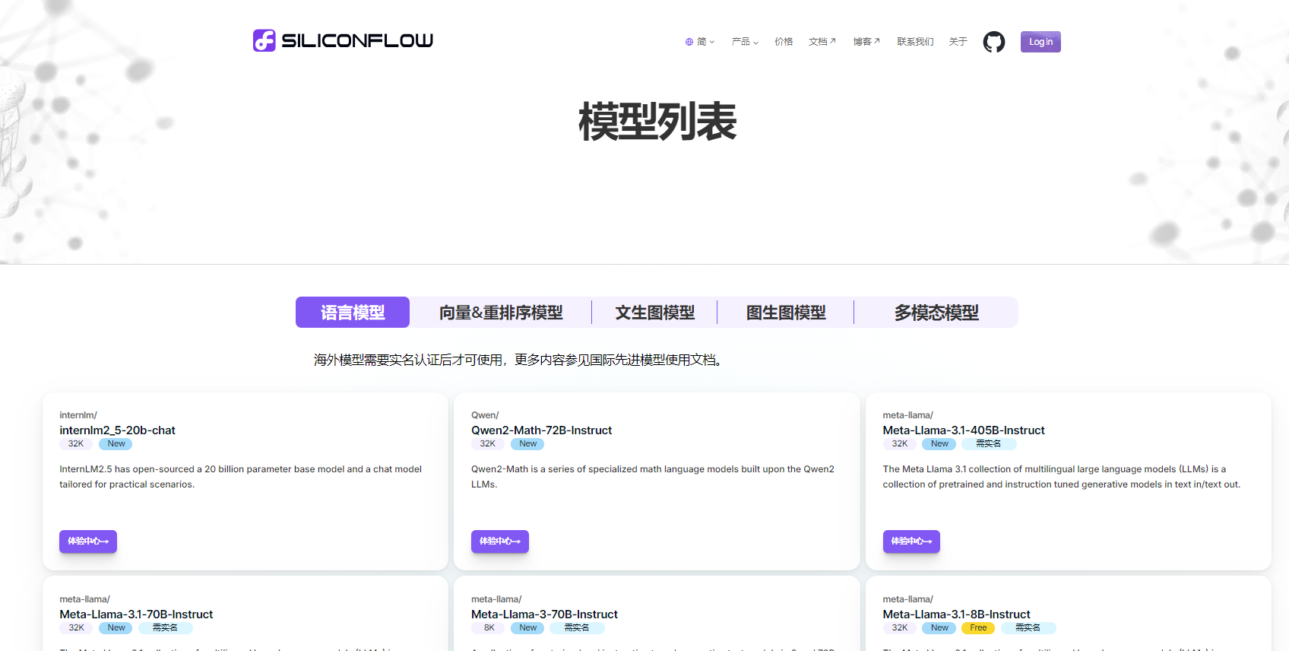Open the 关于 nav item
The height and width of the screenshot is (651, 1289).
click(x=958, y=42)
